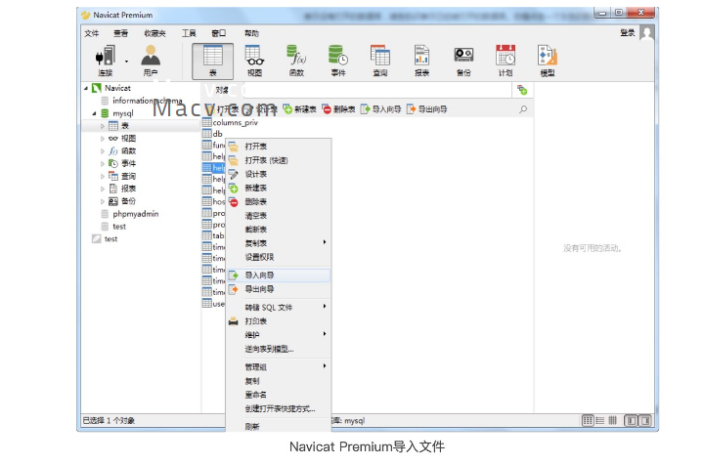
Task: Click 设计表 in the object toolbar
Action: [x=261, y=109]
